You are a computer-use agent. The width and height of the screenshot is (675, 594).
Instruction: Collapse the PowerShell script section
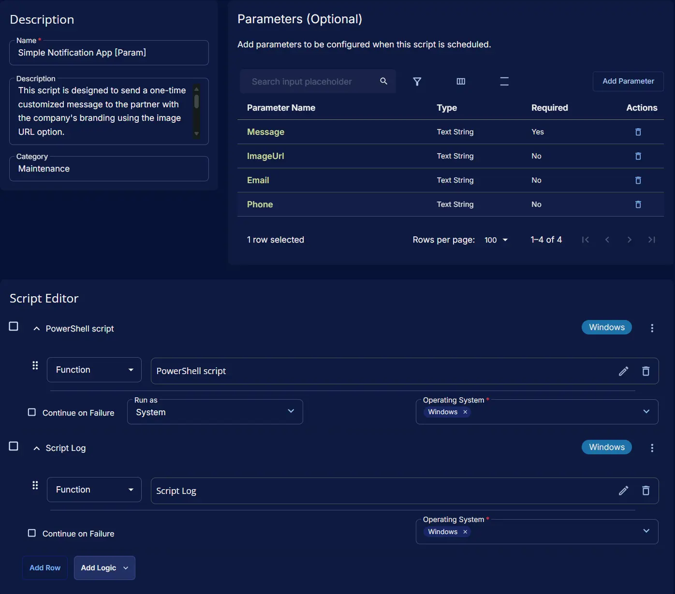[36, 329]
